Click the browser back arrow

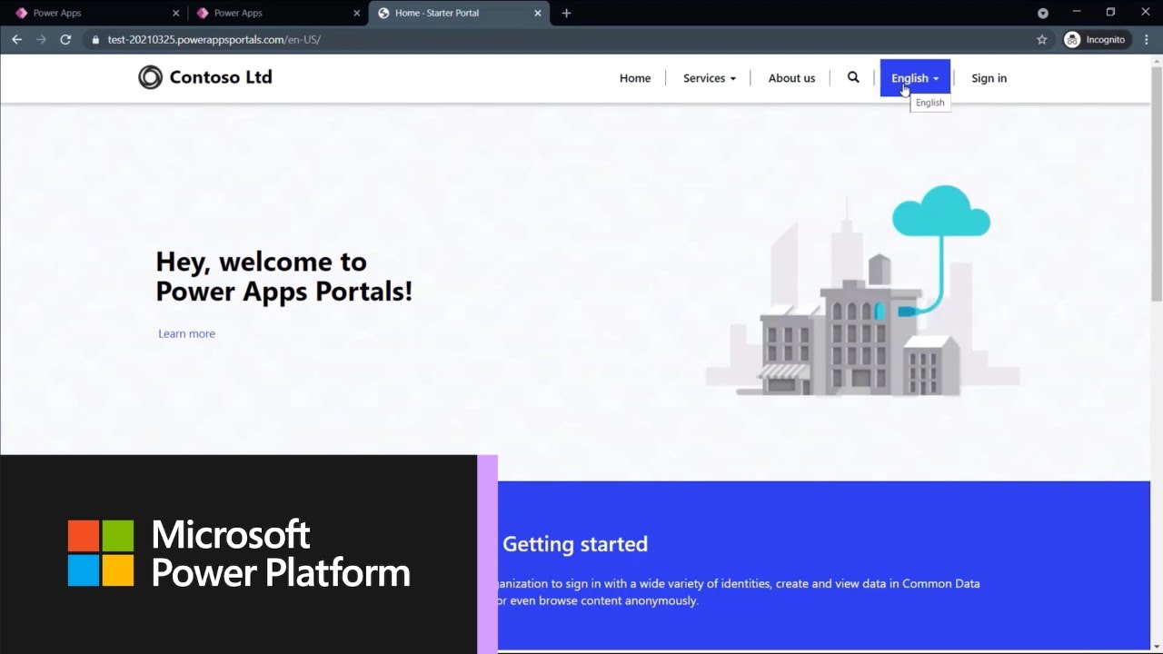16,40
